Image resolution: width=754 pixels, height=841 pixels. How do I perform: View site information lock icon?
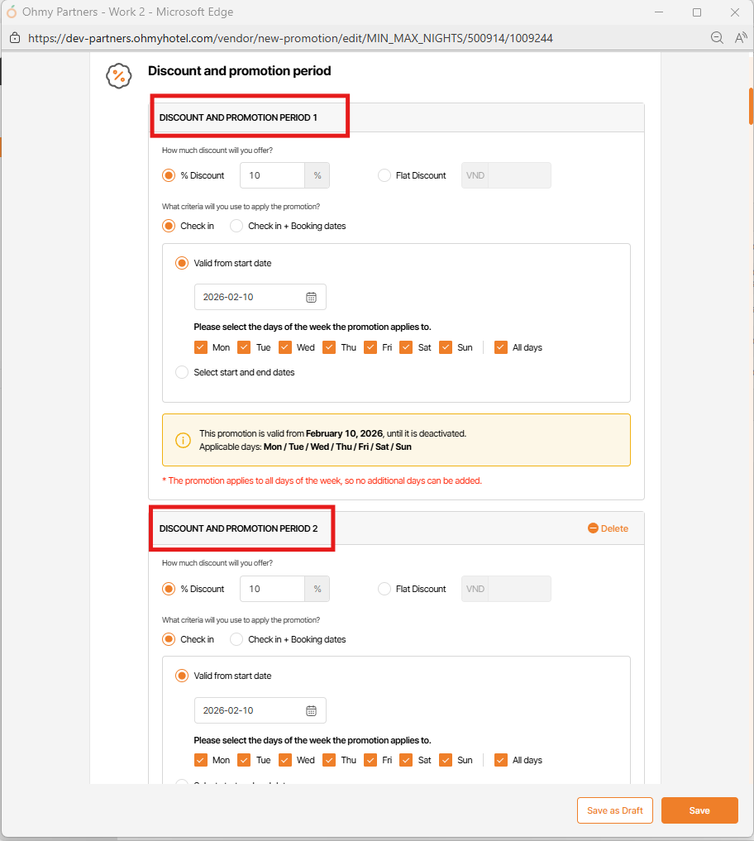tap(15, 37)
